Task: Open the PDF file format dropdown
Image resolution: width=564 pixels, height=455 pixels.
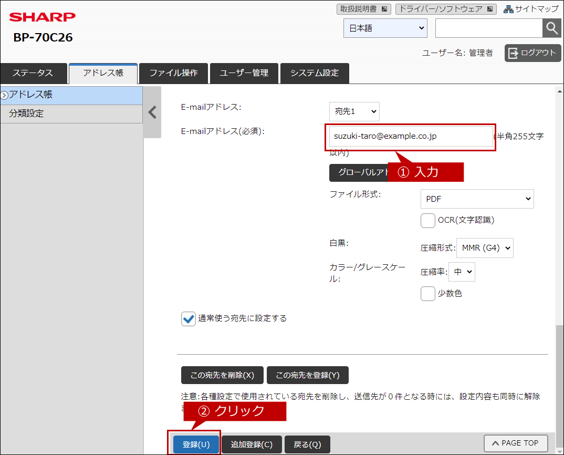Action: click(477, 199)
